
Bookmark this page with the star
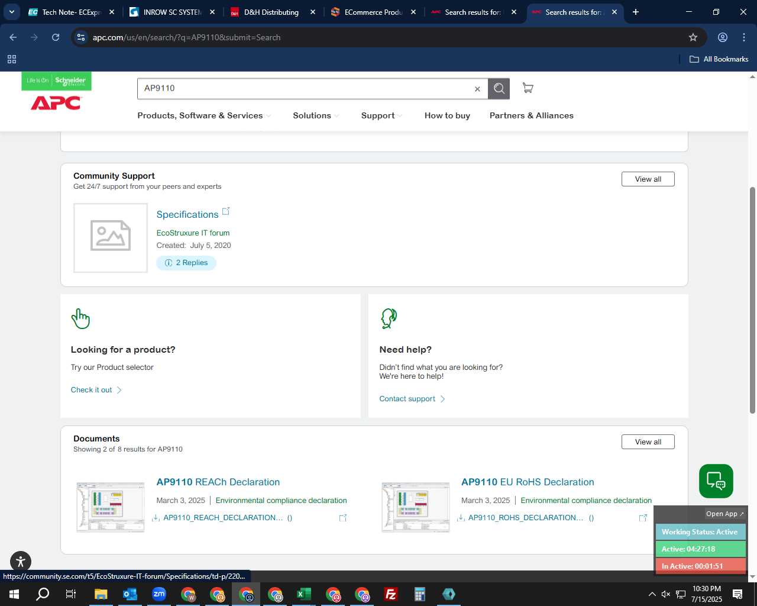pos(693,37)
